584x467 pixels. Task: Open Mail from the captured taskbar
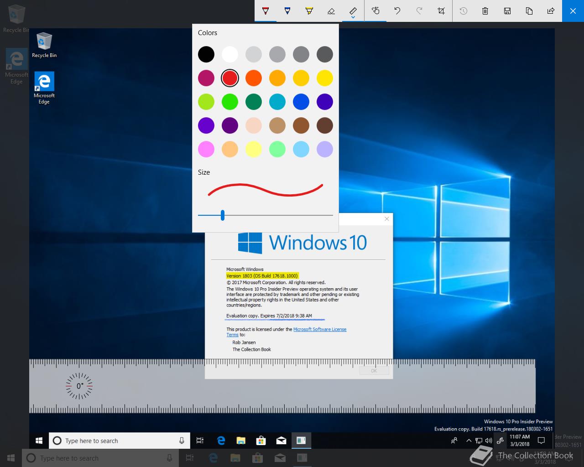click(281, 441)
